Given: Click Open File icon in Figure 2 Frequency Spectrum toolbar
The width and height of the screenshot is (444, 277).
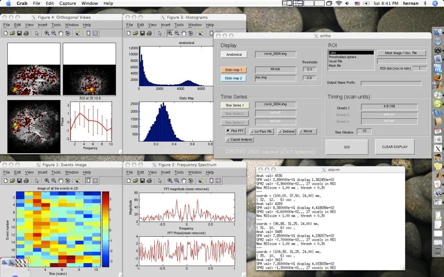Looking at the screenshot, I should point(136,181).
